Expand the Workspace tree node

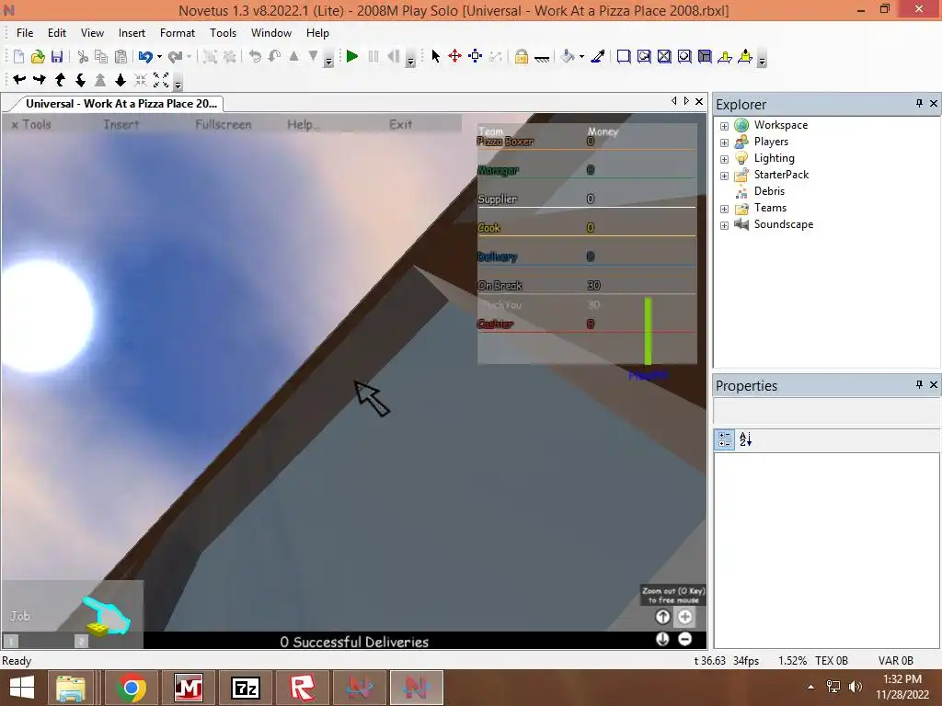[x=724, y=126]
